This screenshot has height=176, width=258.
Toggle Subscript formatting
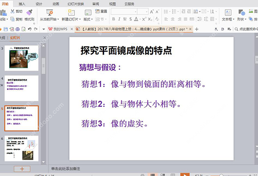click(x=150, y=19)
